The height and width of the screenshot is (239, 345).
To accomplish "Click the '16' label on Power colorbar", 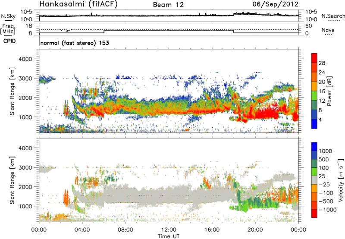I will pos(322,91).
